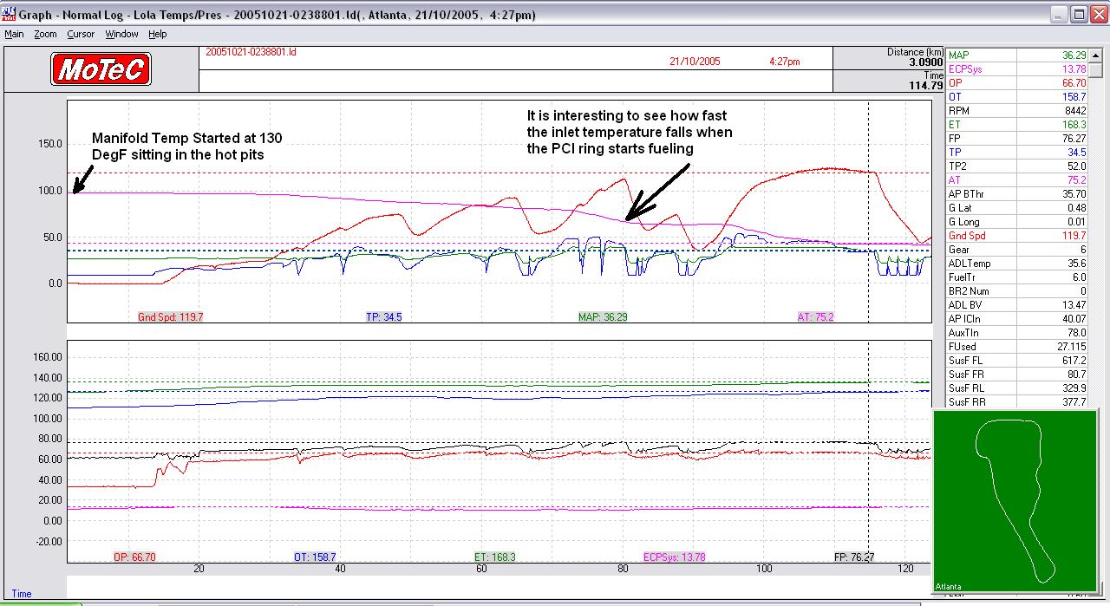
Task: Click the Time axis label
Action: click(22, 594)
